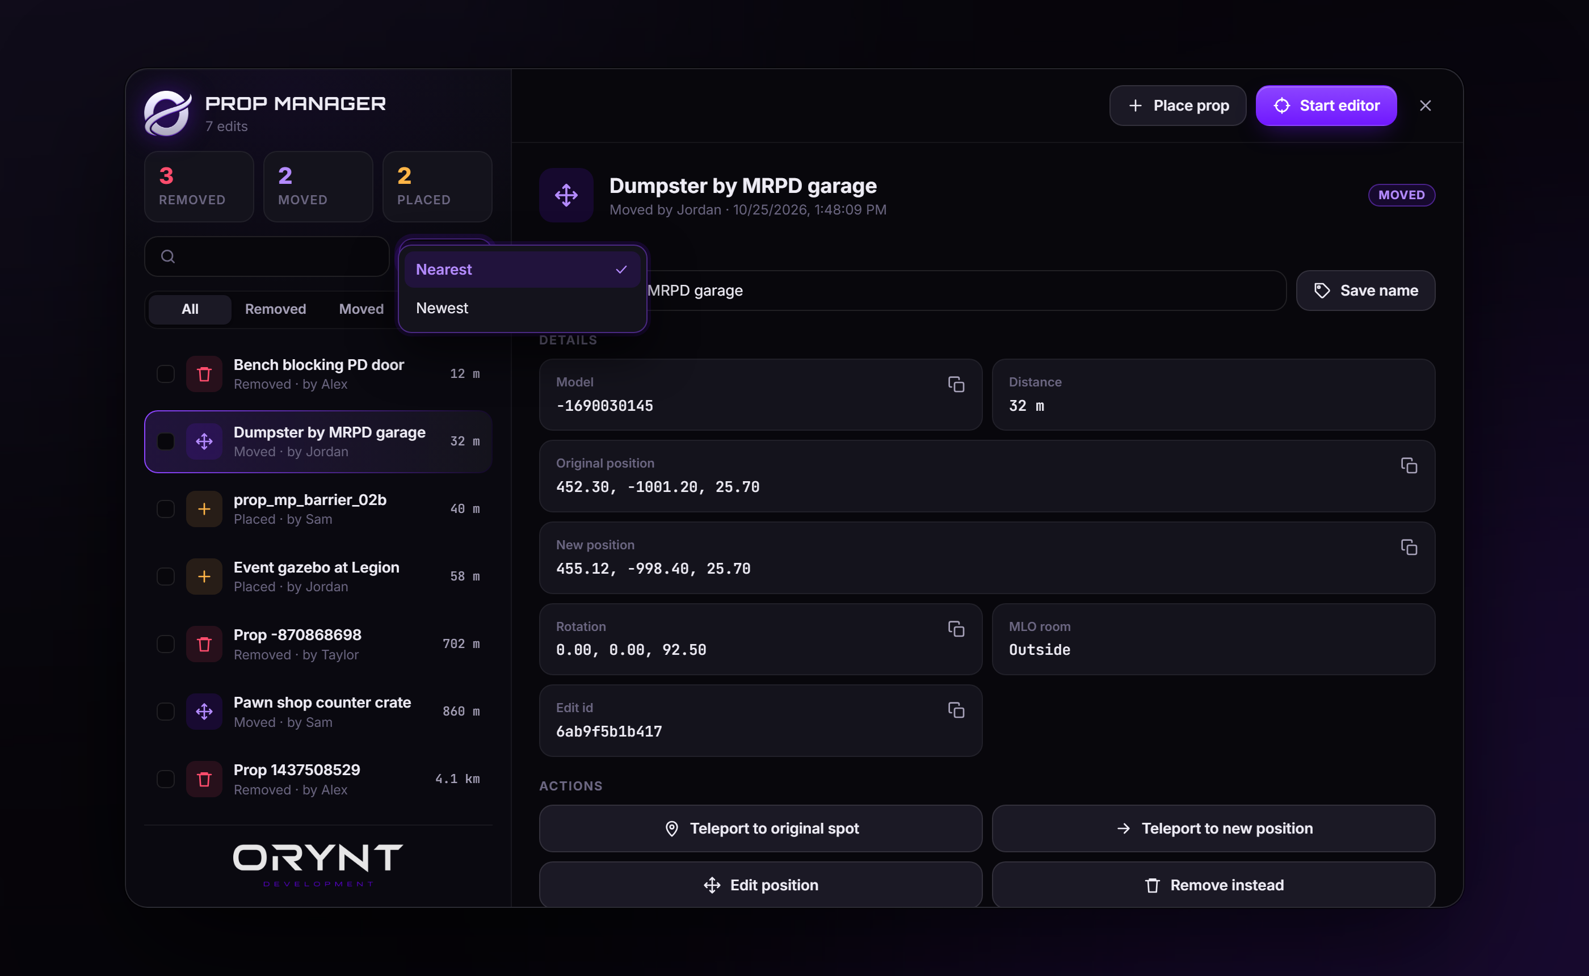The image size is (1589, 976).
Task: Copy the Rotation value
Action: [x=956, y=629]
